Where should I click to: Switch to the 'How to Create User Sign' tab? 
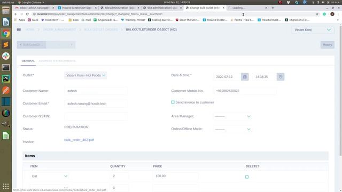(x=77, y=8)
